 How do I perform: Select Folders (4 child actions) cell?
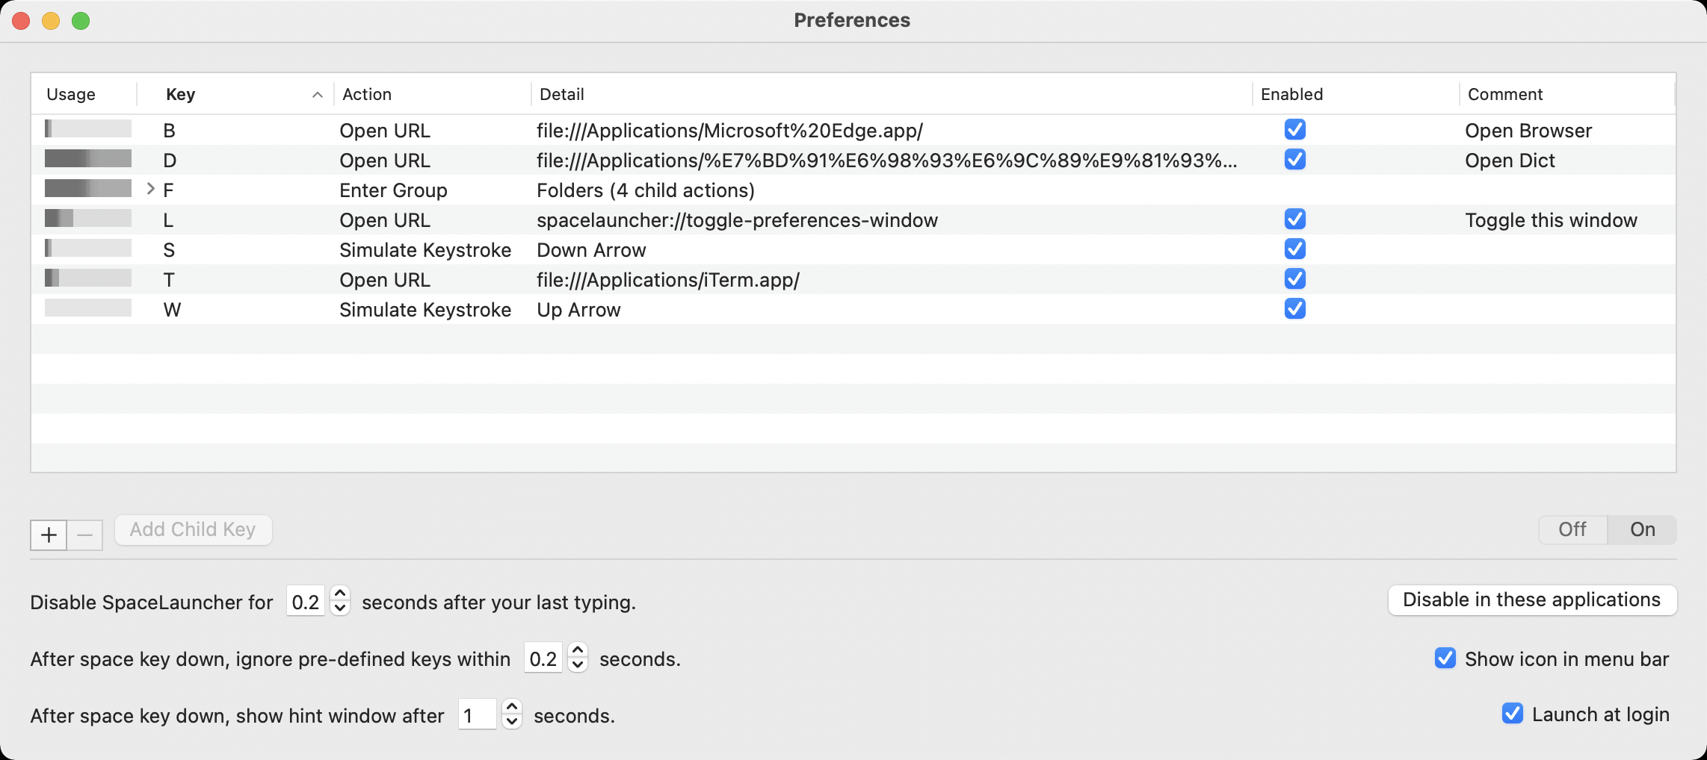646,190
